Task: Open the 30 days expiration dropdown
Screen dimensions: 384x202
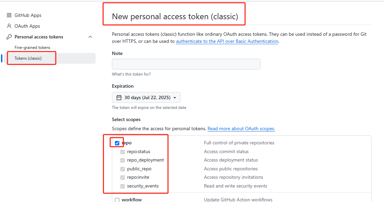Action: pos(146,97)
